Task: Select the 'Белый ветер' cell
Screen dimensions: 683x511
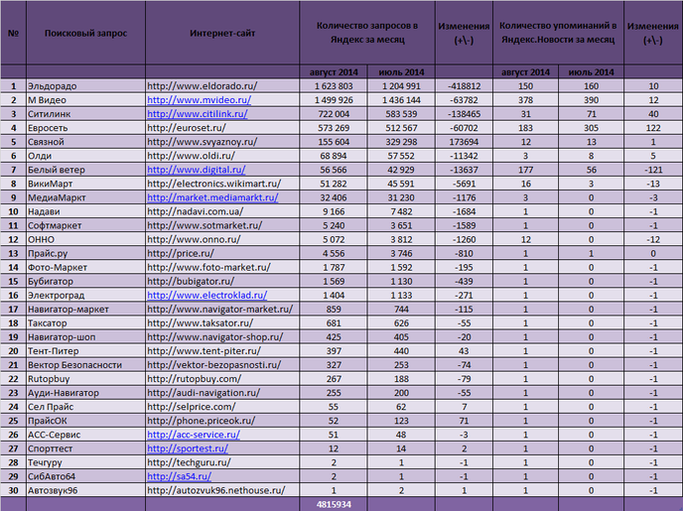Action: [x=85, y=170]
